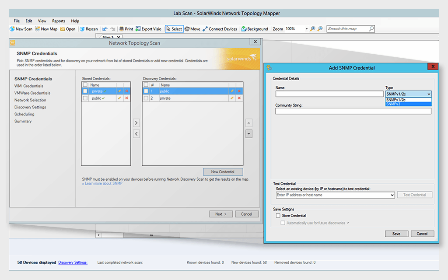Rescan the network topology

click(89, 29)
